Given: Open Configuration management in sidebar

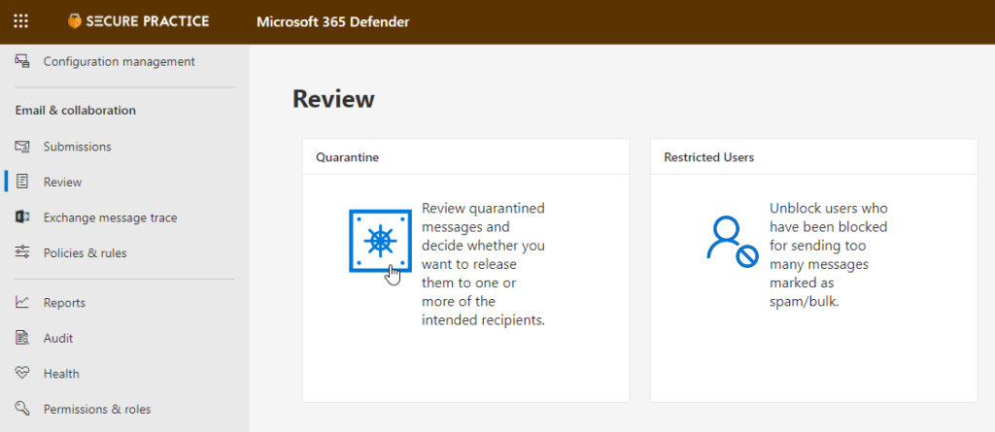Looking at the screenshot, I should tap(119, 61).
